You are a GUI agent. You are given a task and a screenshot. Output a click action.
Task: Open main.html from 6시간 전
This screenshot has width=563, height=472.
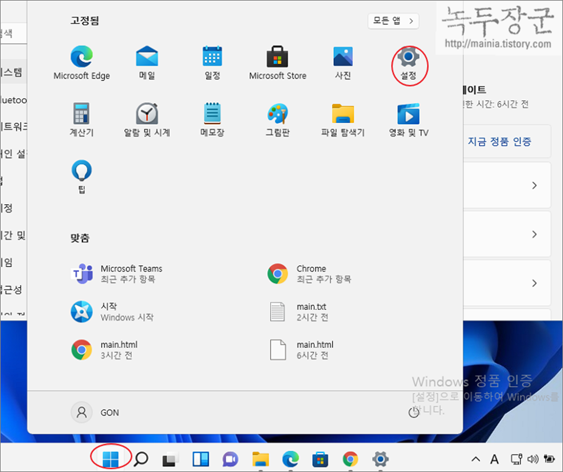click(302, 350)
